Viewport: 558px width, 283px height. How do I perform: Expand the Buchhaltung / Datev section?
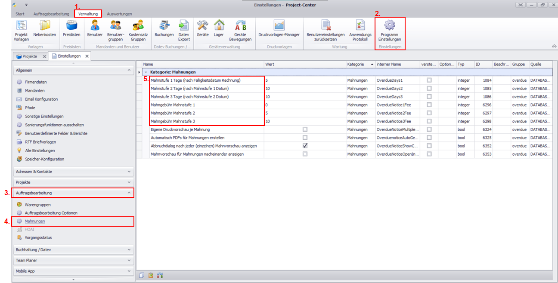click(x=73, y=249)
